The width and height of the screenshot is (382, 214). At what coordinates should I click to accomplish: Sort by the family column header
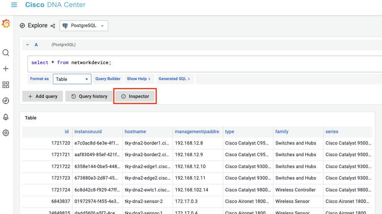tap(282, 132)
